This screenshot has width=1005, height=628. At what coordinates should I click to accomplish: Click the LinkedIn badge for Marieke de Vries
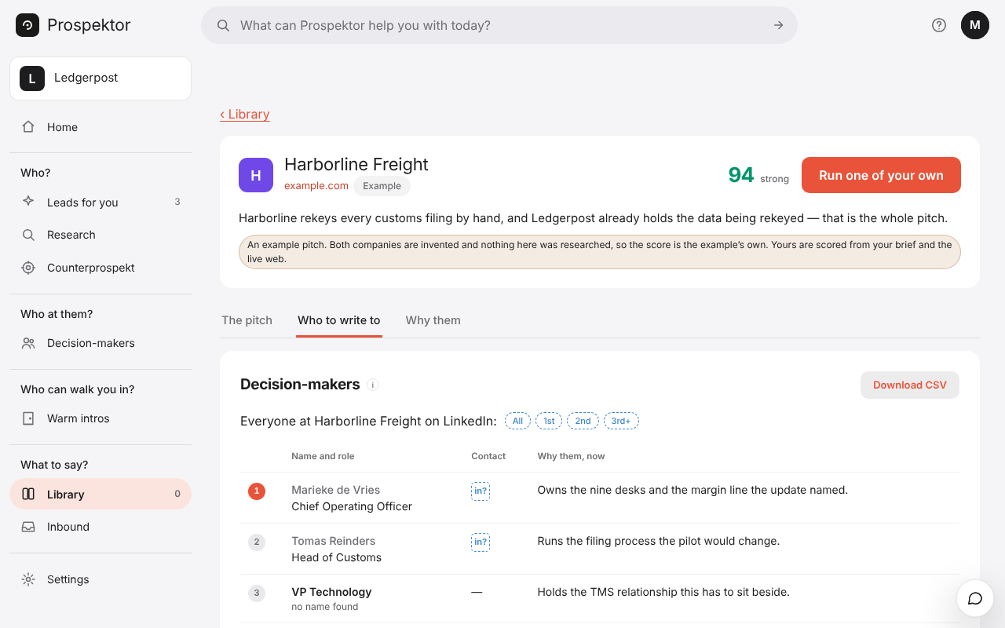pyautogui.click(x=481, y=491)
